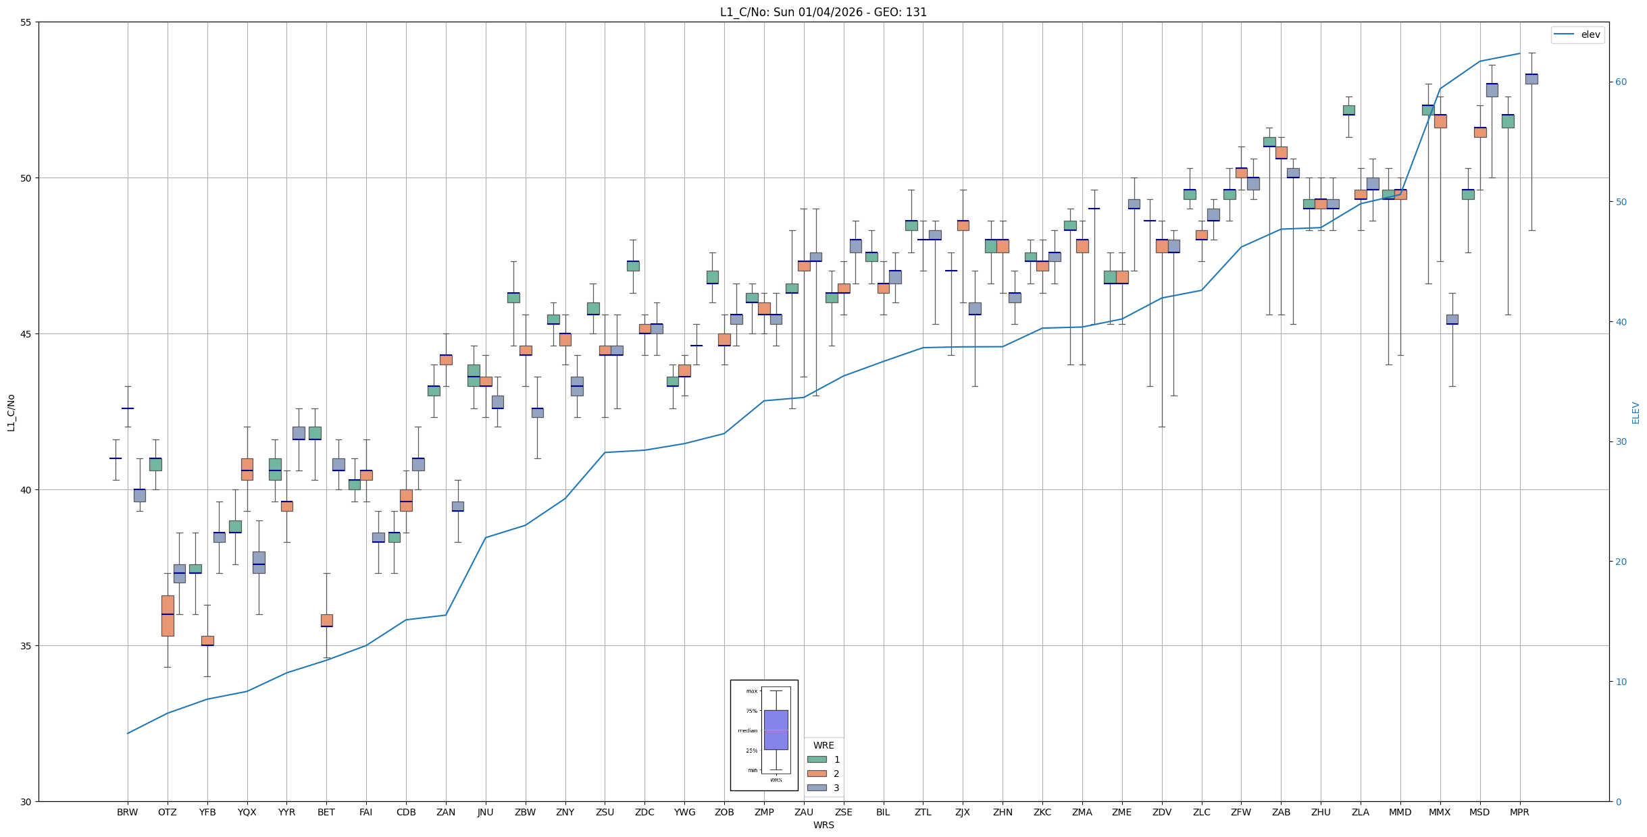Click the boxplot explanation inset diagram

(763, 735)
